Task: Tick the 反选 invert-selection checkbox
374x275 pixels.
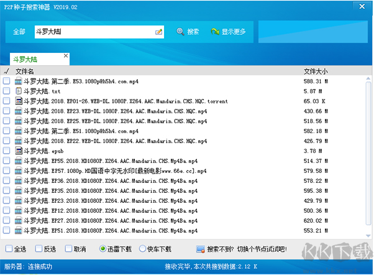Action: click(x=39, y=249)
